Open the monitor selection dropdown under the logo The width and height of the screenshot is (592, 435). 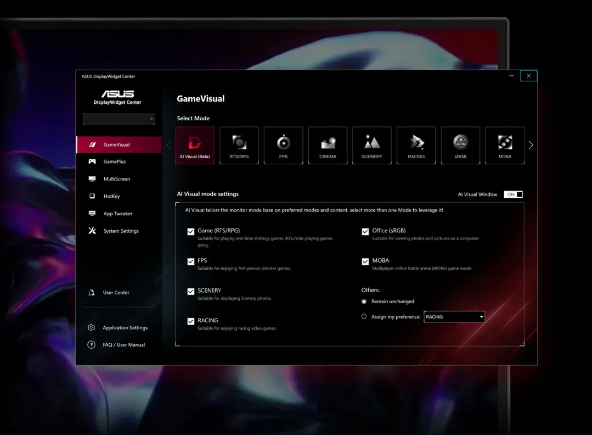(x=119, y=119)
